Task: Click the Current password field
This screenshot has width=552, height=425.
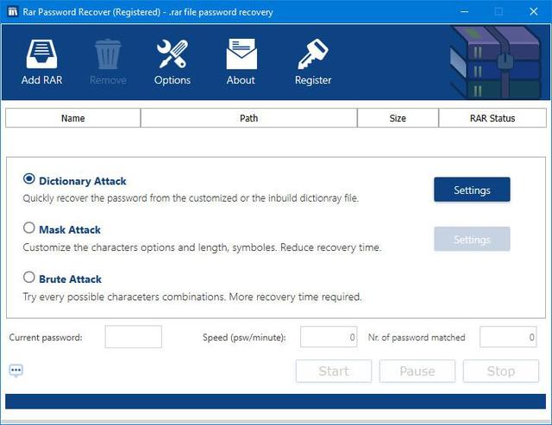Action: [133, 337]
